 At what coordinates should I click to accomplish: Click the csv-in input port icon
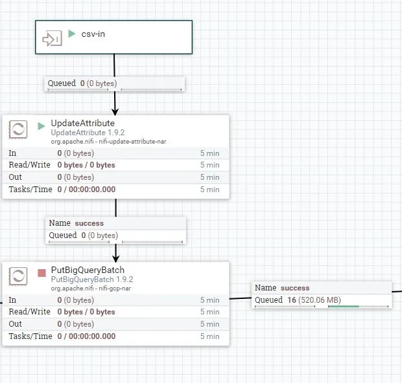[52, 39]
